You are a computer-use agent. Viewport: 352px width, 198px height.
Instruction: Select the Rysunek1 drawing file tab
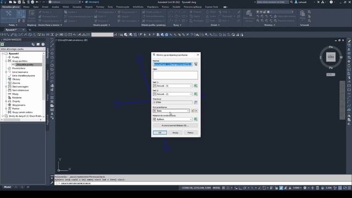coord(11,30)
